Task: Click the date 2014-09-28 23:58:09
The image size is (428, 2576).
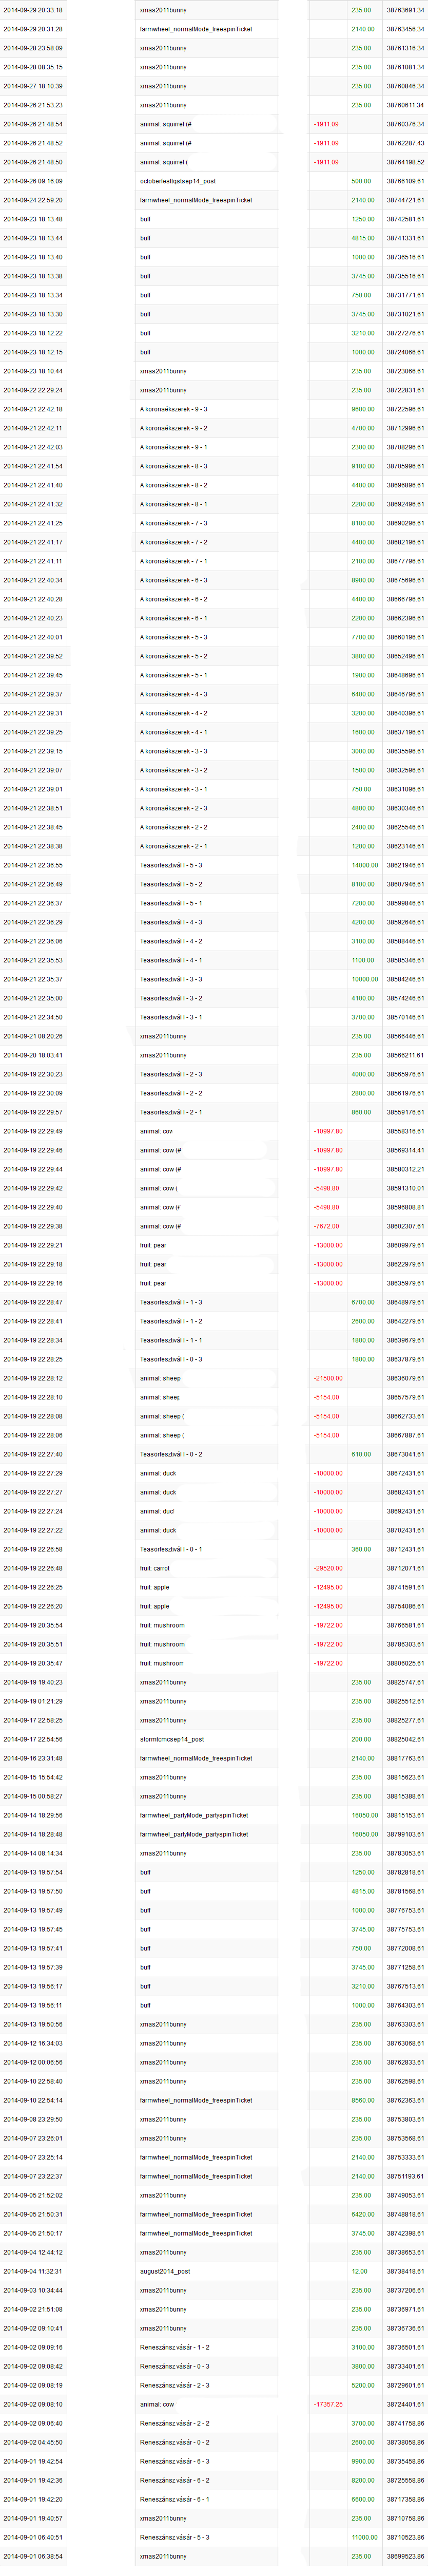Action: pyautogui.click(x=32, y=48)
